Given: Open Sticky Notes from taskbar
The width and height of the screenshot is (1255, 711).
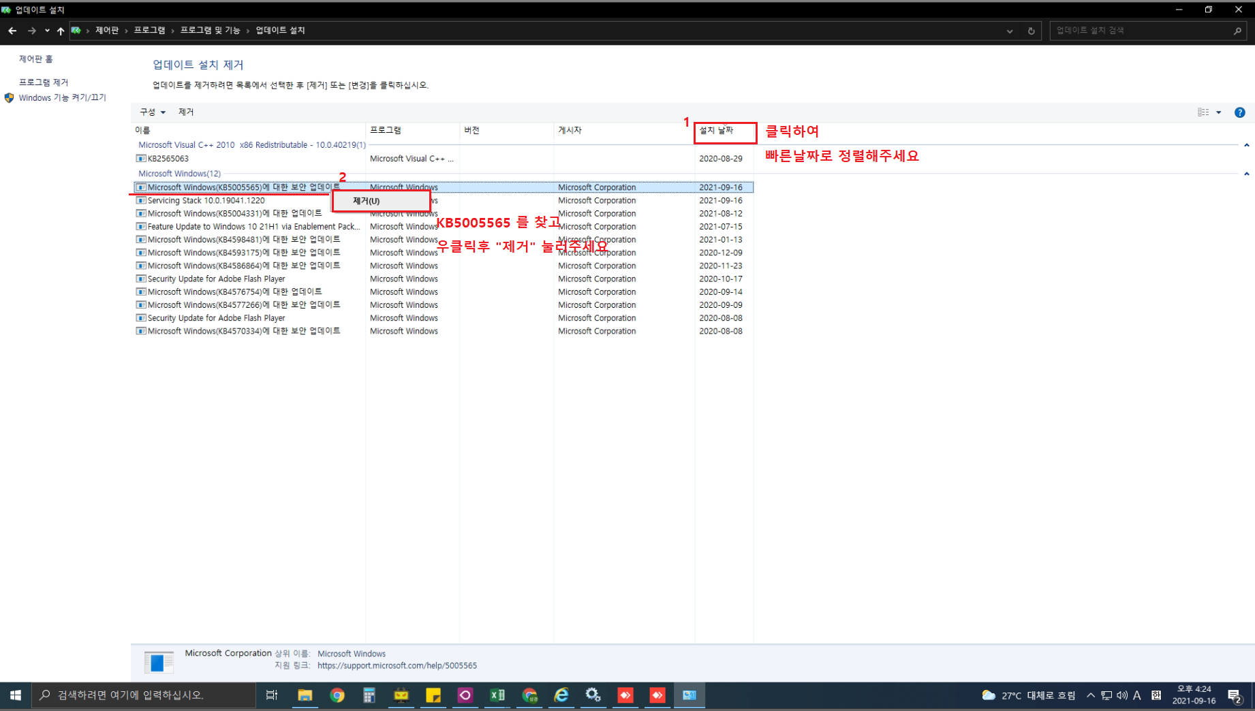Looking at the screenshot, I should pos(433,695).
